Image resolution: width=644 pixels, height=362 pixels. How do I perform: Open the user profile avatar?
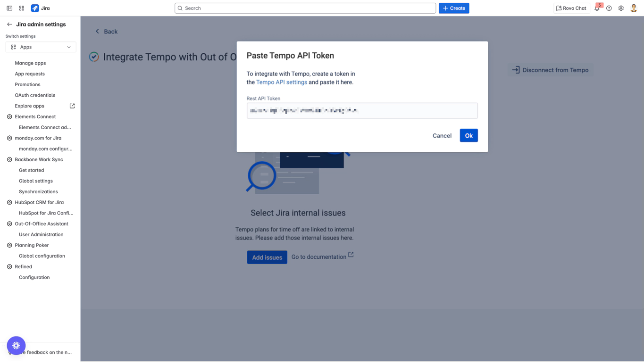634,8
